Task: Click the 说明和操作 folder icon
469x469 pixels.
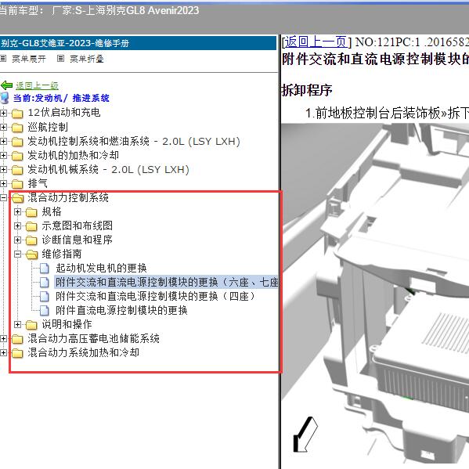Action: coord(31,324)
